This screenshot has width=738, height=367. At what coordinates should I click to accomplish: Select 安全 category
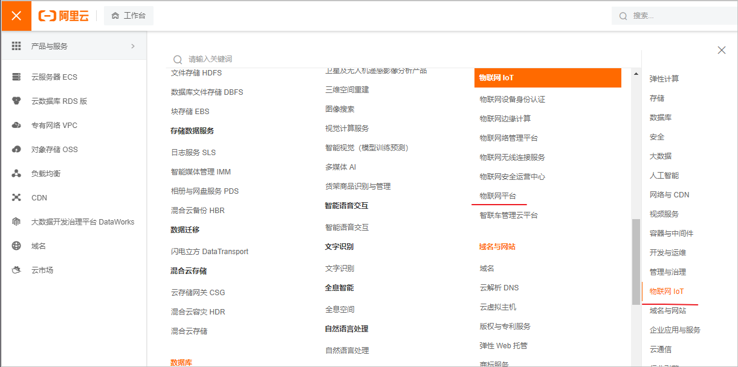coord(657,136)
